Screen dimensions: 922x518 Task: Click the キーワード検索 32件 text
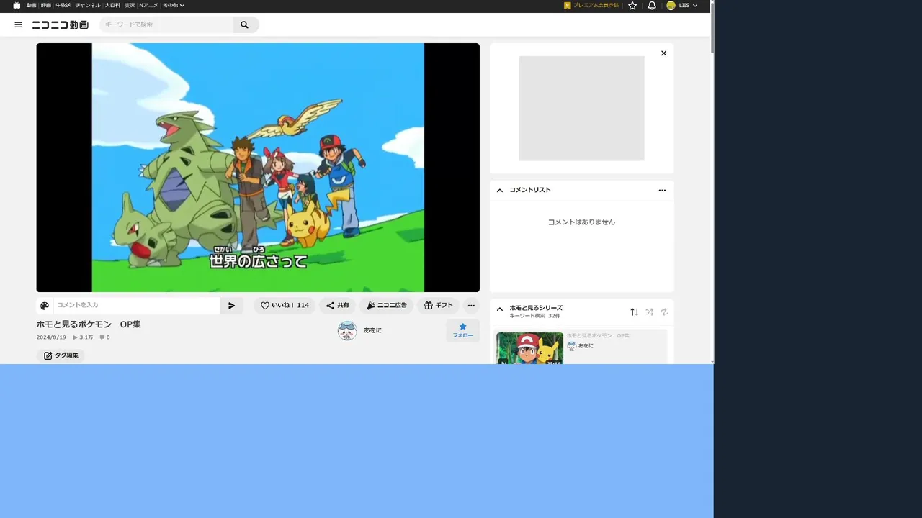534,316
